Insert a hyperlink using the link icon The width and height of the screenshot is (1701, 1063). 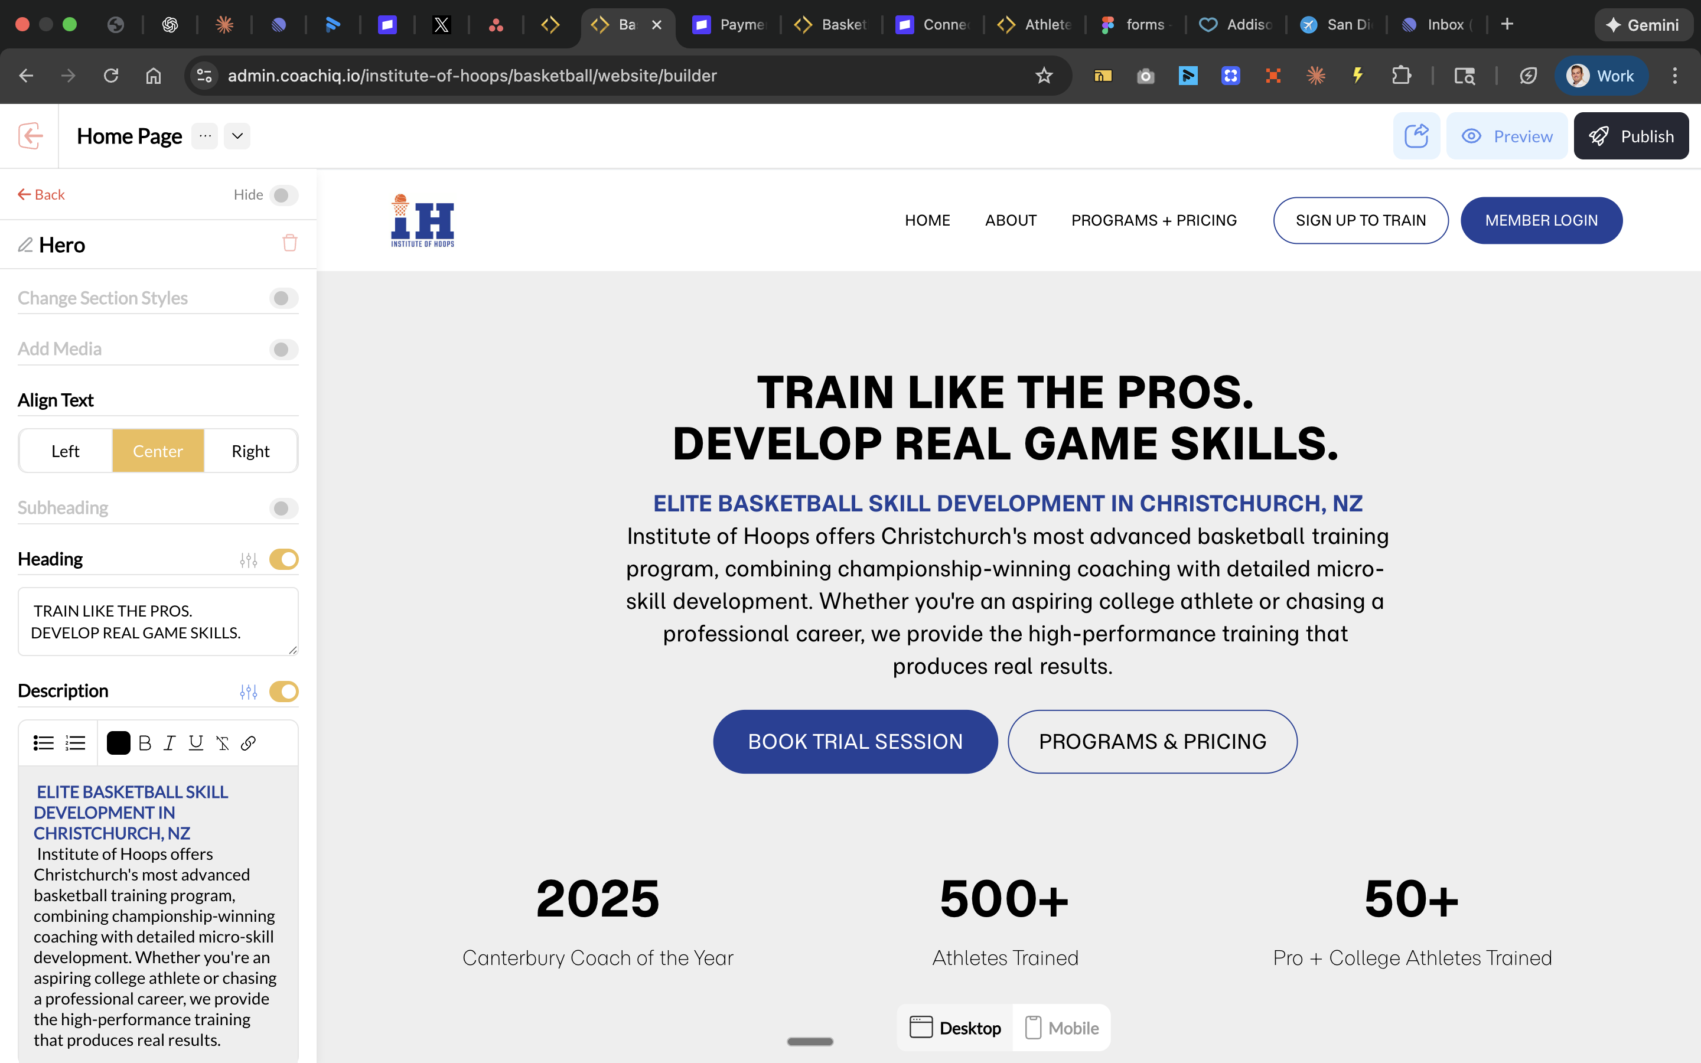tap(249, 742)
